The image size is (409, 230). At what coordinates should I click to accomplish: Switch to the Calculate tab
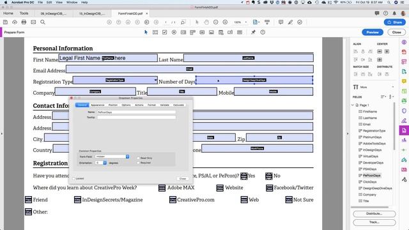click(x=178, y=105)
